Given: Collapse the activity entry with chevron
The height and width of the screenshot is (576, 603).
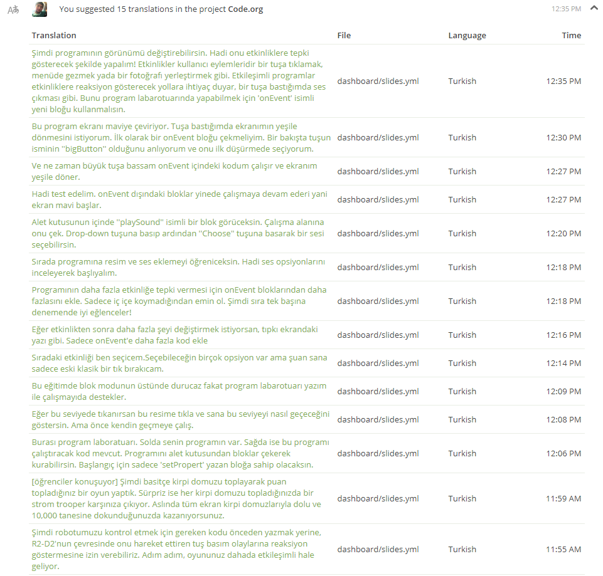Looking at the screenshot, I should [x=594, y=8].
